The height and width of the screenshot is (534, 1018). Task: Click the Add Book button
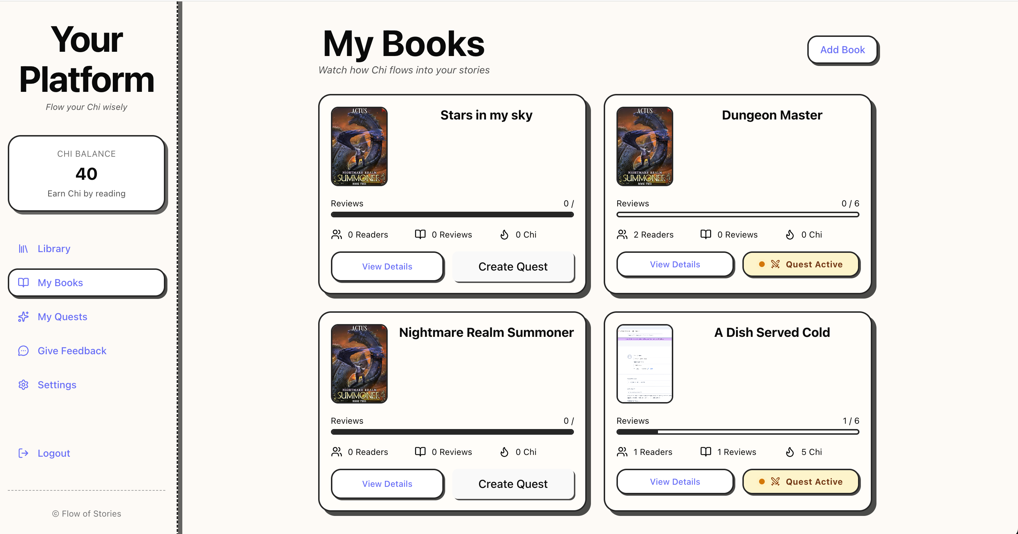click(842, 50)
